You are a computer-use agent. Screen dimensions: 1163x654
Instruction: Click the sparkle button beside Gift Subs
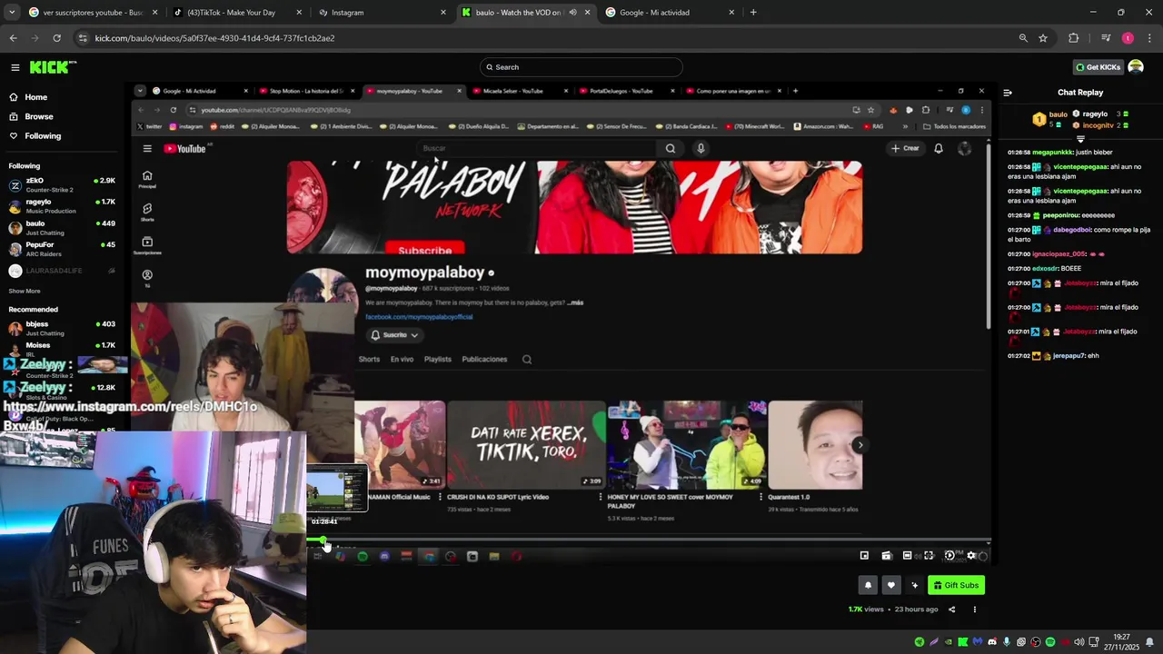[x=915, y=585]
